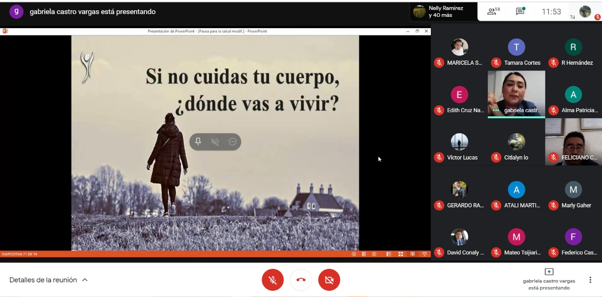
Task: Go to next slide in PowerPoint status bar
Action: 374,254
